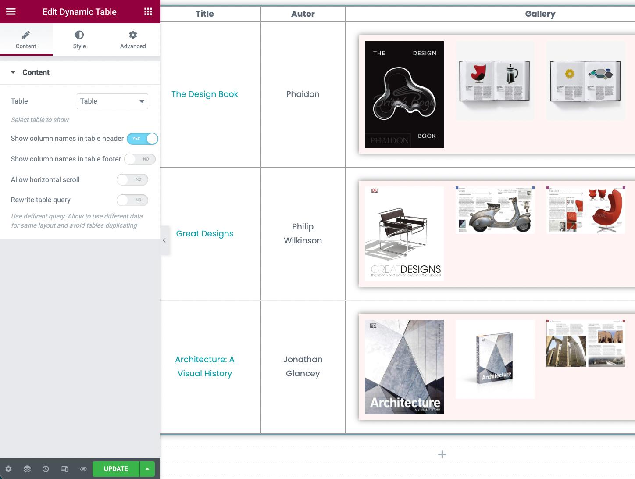The width and height of the screenshot is (635, 479).
Task: Select the Phaidon author cell
Action: click(x=303, y=94)
